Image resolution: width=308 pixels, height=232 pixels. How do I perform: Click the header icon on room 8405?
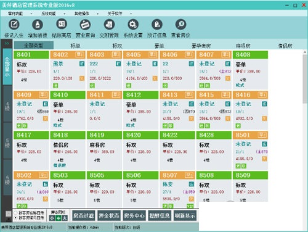[x=153, y=54]
